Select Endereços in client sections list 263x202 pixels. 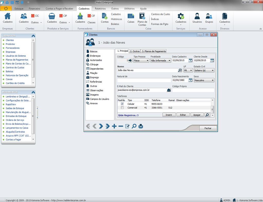coord(95,56)
